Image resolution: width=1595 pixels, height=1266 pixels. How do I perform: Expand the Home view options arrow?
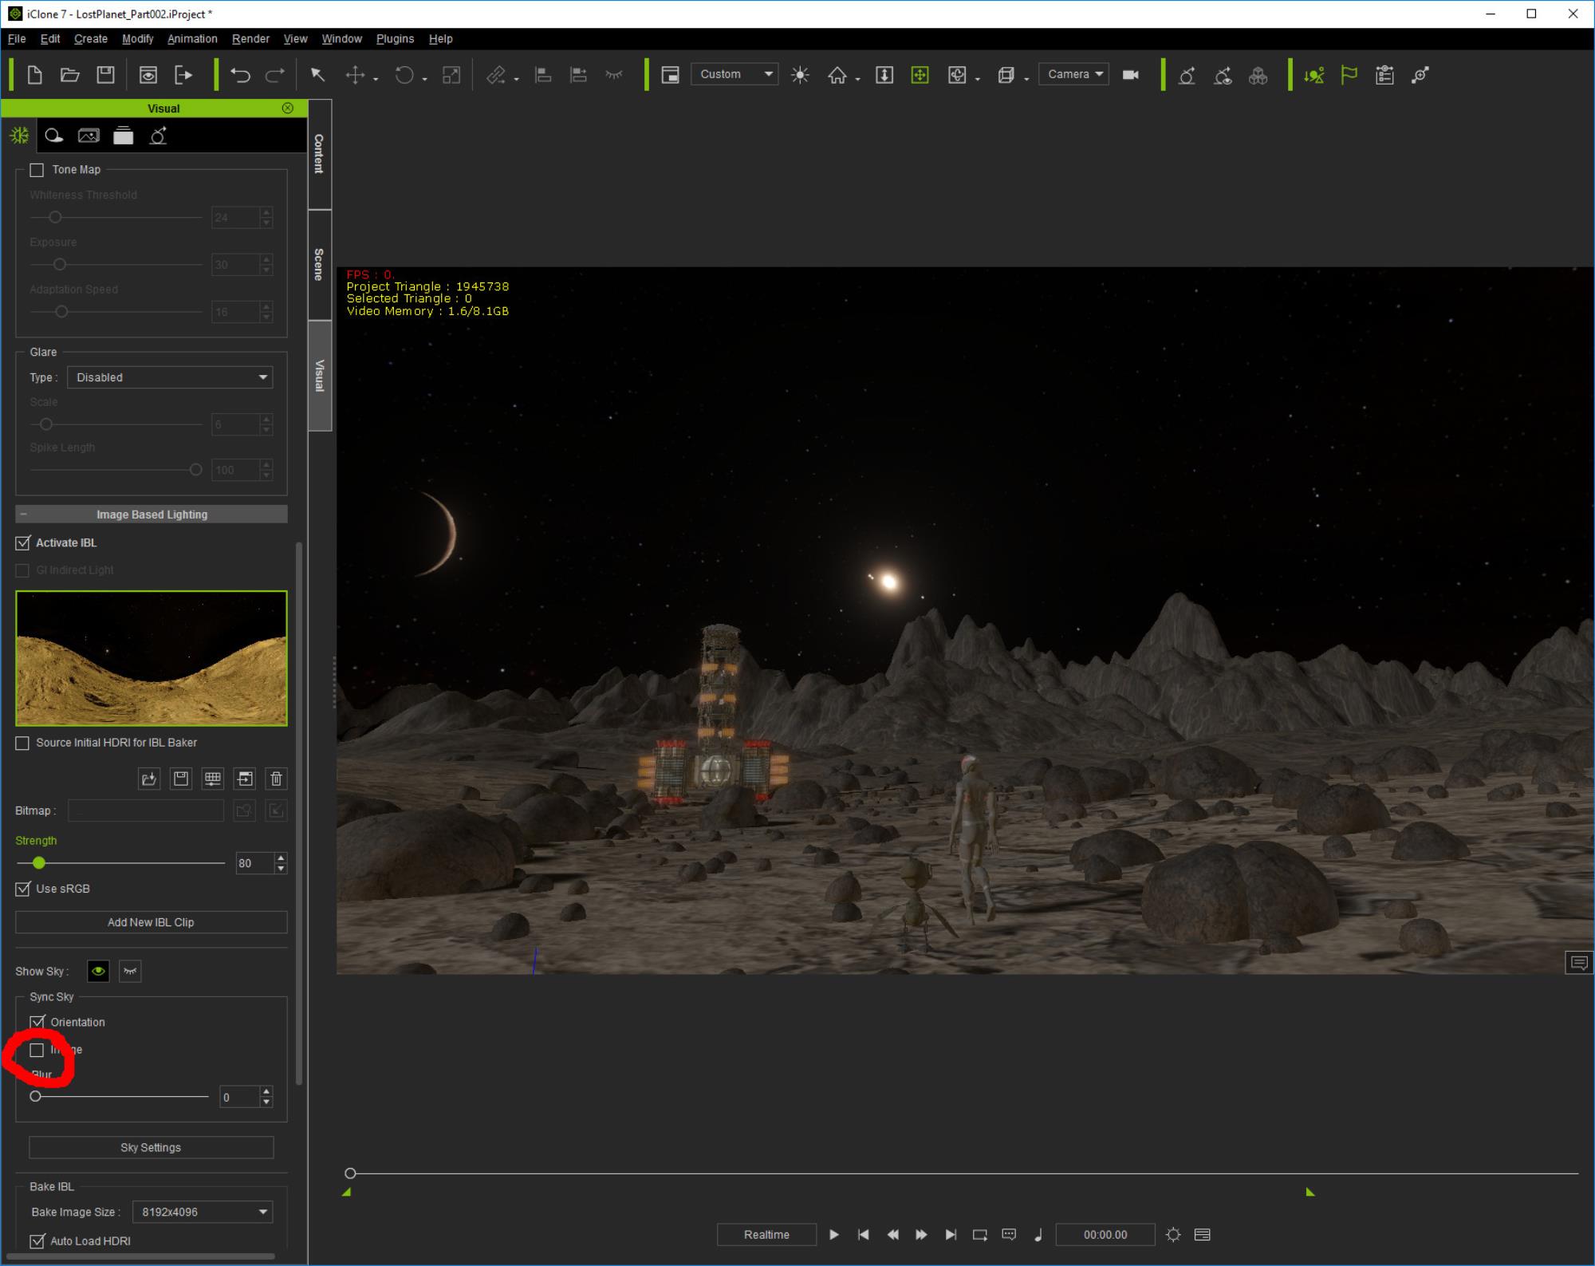[857, 79]
